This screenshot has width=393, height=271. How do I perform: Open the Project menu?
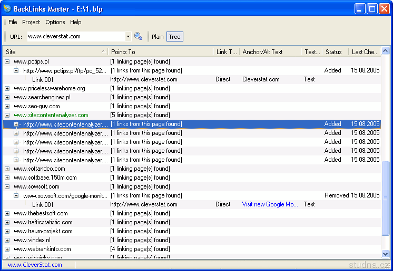click(x=31, y=22)
